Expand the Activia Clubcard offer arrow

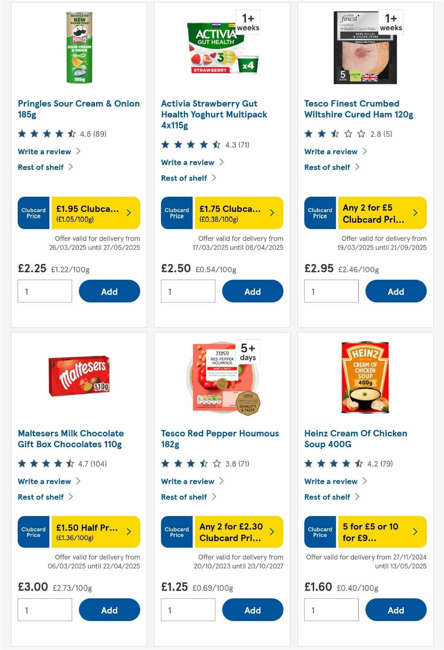point(272,213)
